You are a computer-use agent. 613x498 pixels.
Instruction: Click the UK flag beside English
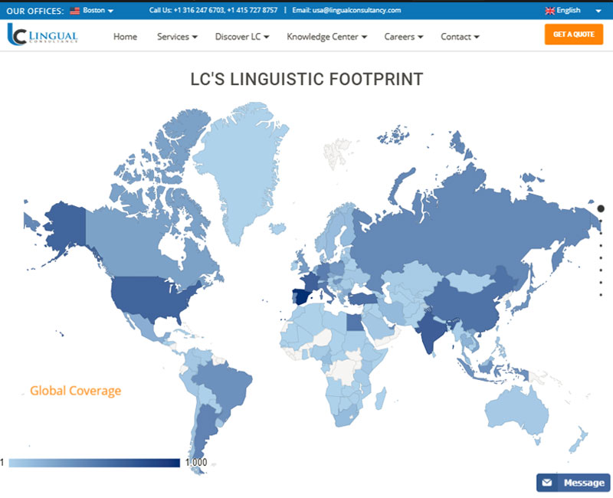click(550, 10)
